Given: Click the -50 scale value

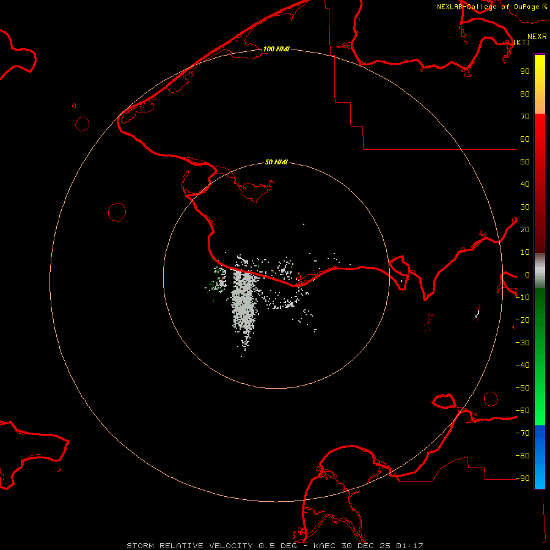Looking at the screenshot, I should pos(522,388).
